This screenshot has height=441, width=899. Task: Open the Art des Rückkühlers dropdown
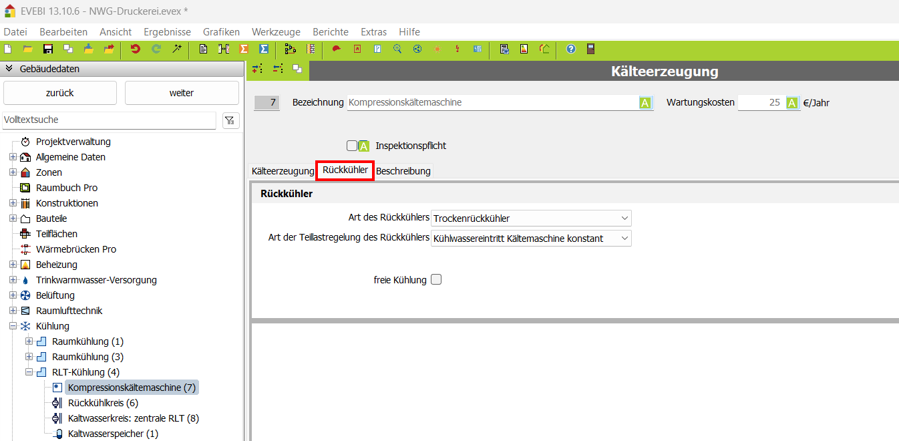tap(531, 218)
